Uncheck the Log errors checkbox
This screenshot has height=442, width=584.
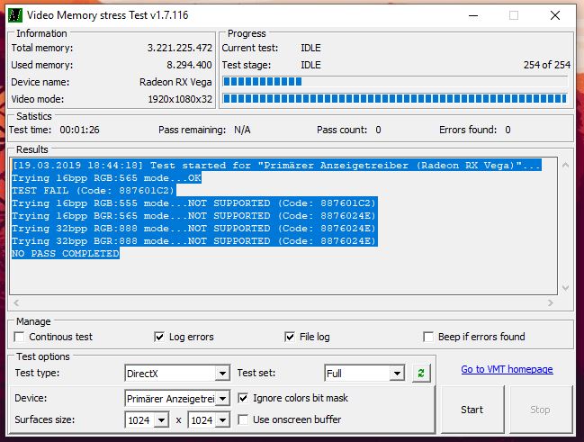pyautogui.click(x=159, y=337)
